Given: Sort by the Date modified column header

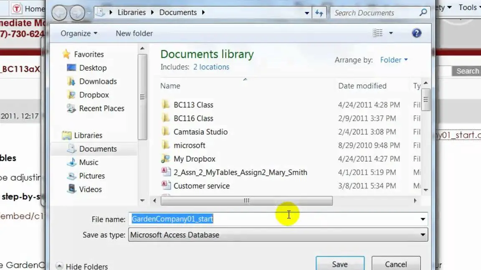Looking at the screenshot, I should [x=362, y=86].
